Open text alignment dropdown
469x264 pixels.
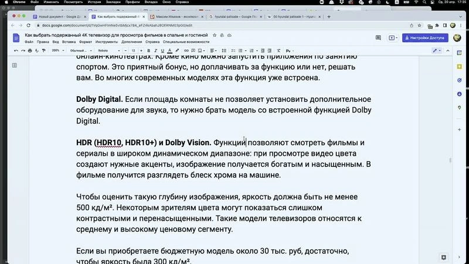point(213,51)
